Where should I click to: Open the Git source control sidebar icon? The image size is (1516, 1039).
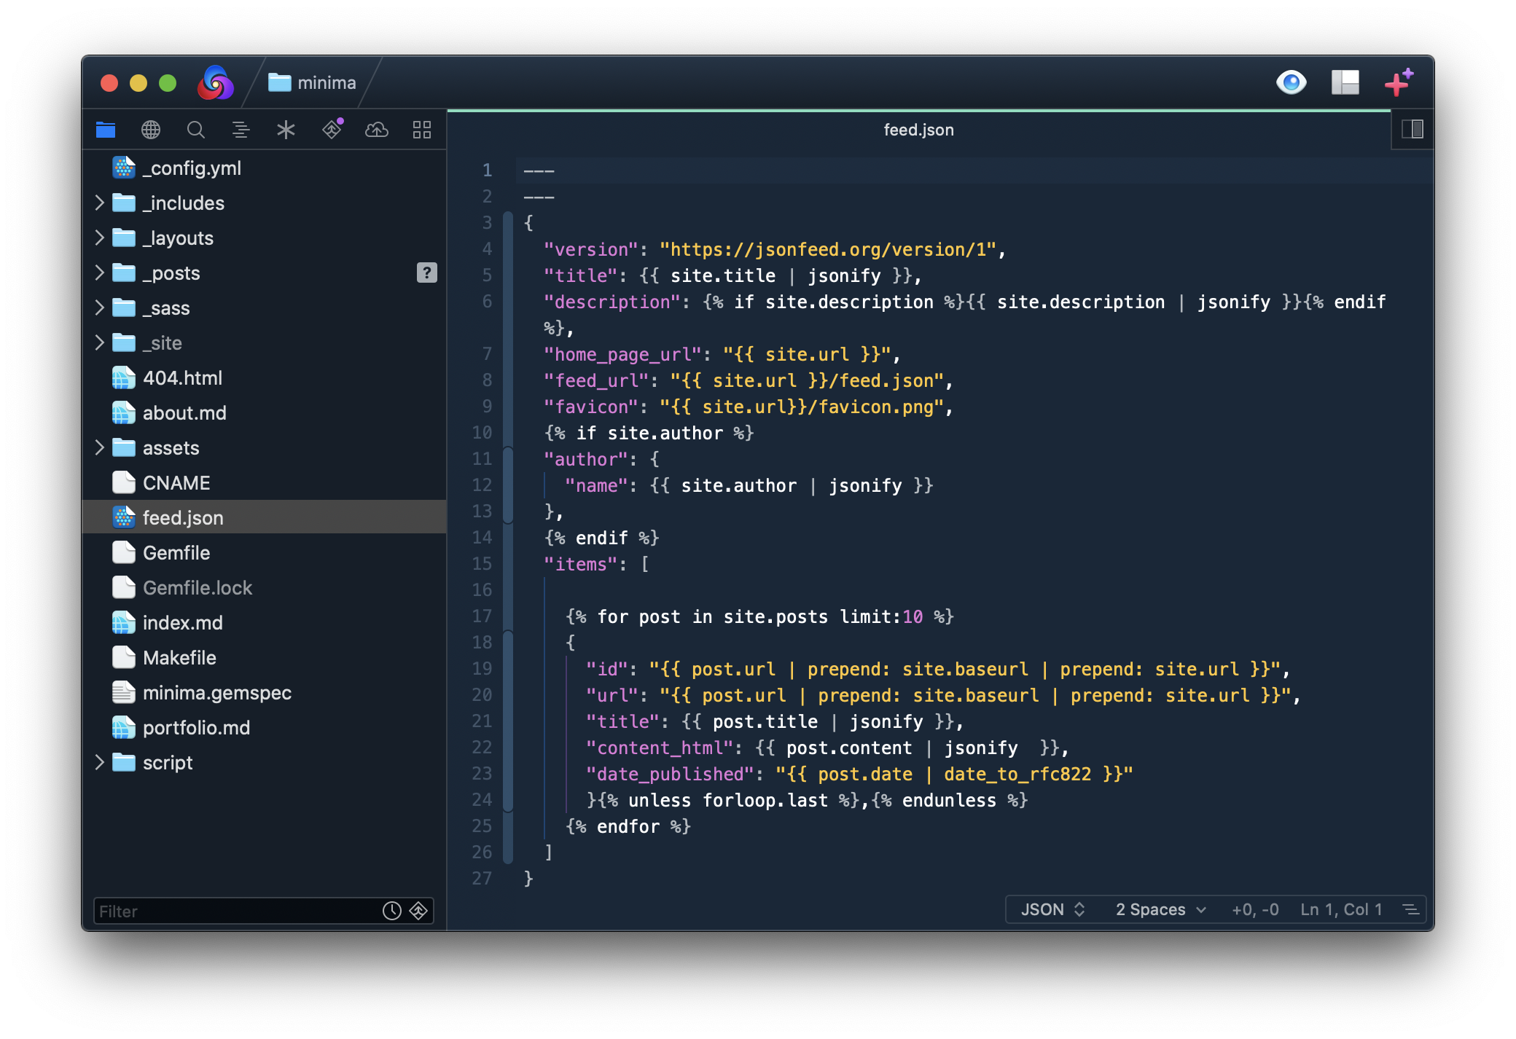(332, 130)
